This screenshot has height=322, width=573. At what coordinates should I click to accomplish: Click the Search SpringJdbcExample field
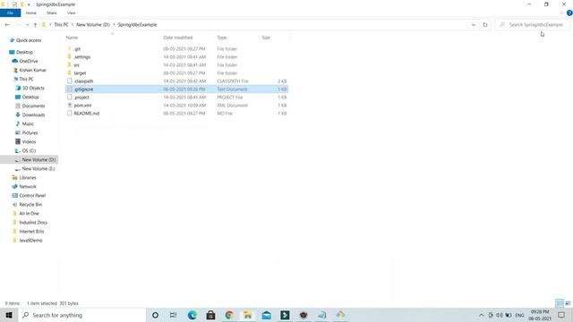[532, 25]
